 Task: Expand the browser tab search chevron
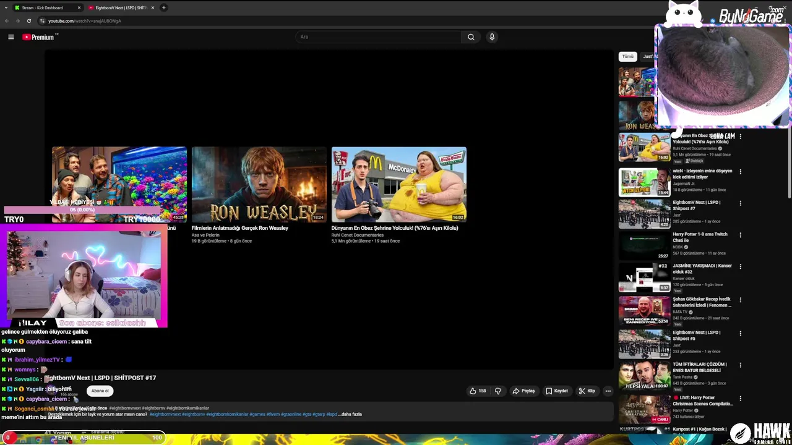click(x=7, y=8)
